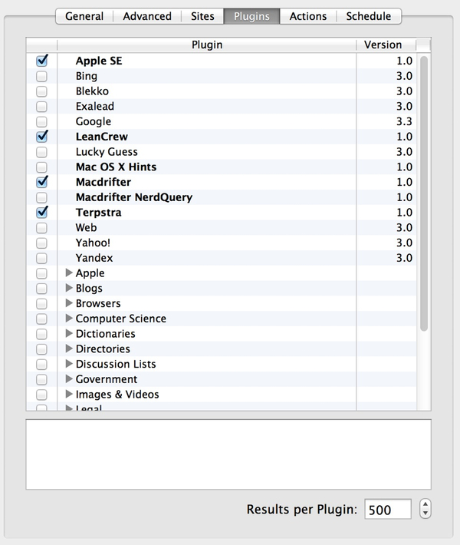Check the Blogs group checkbox
This screenshot has height=545, width=460.
(x=41, y=289)
